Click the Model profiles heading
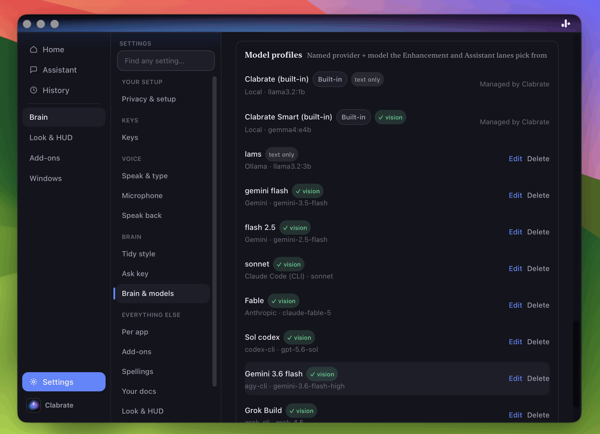This screenshot has width=600, height=434. [273, 55]
